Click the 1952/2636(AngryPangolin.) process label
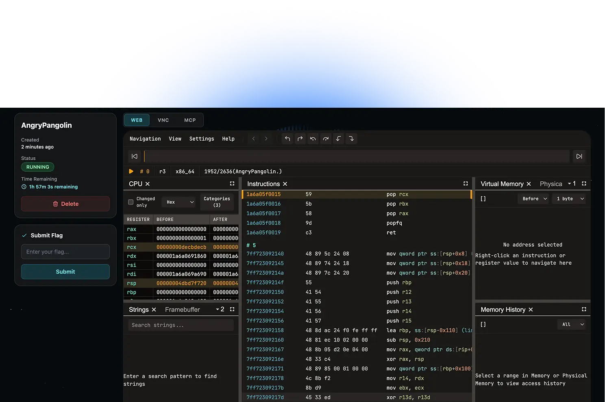Viewport: 605px width, 402px height. point(243,172)
